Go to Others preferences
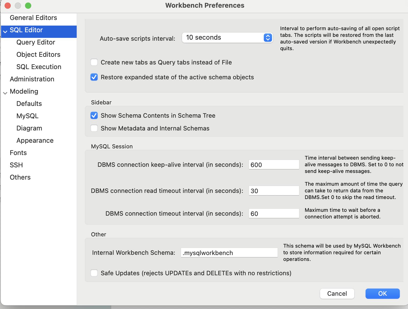Screen dimensions: 408x309 tap(20, 177)
